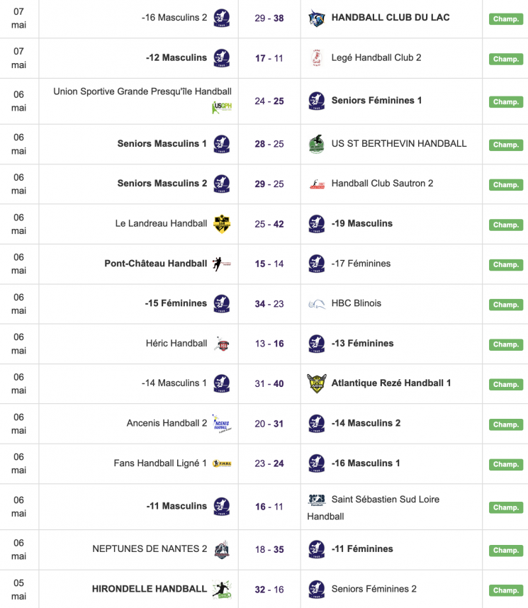Click the 25 - 42 match score
Viewport: 528px width, 608px height.
[x=269, y=224]
